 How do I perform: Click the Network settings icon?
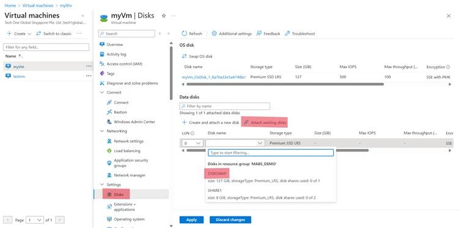[x=109, y=141]
